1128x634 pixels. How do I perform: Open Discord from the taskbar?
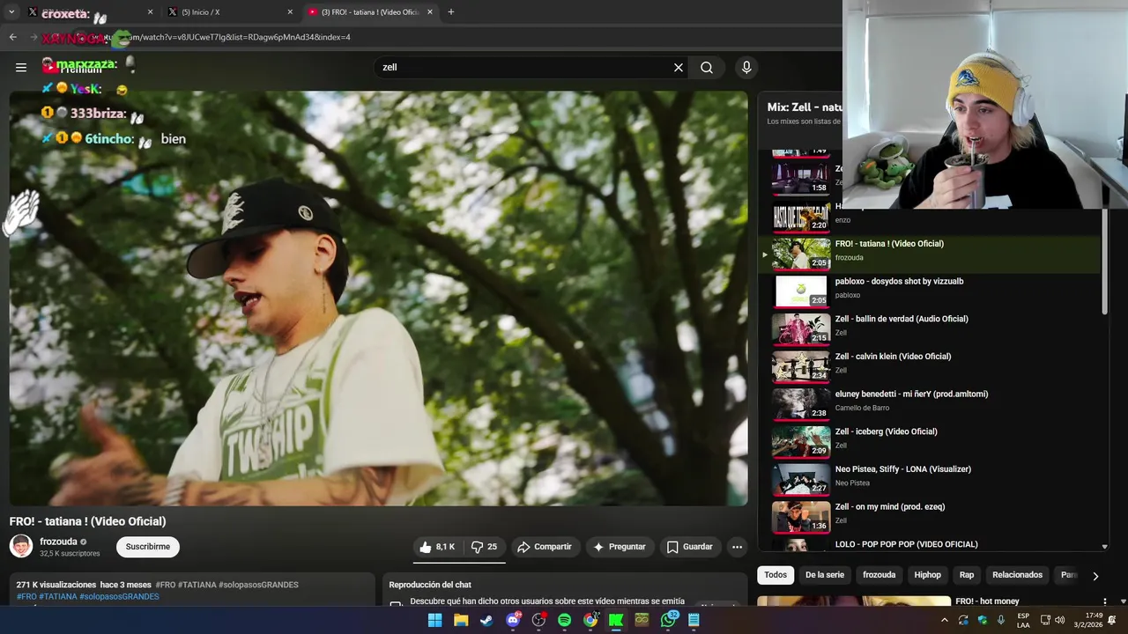coord(513,620)
